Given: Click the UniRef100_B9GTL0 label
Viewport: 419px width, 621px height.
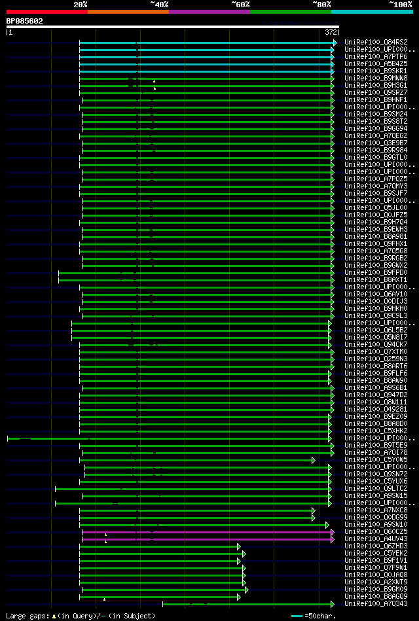Looking at the screenshot, I should click(x=376, y=158).
